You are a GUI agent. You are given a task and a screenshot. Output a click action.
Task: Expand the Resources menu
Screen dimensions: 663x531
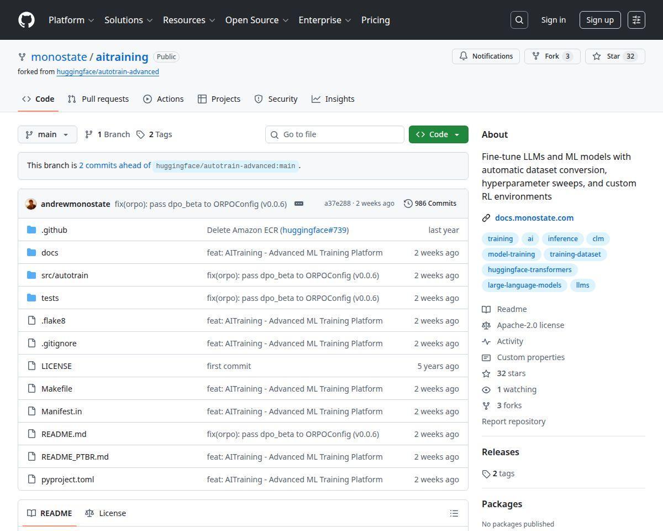tap(189, 20)
